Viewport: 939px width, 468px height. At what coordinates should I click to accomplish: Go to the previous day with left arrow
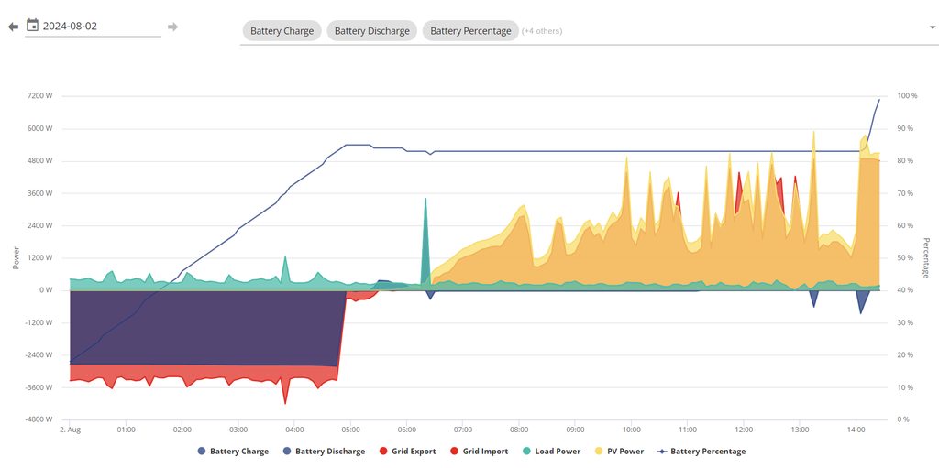click(13, 27)
